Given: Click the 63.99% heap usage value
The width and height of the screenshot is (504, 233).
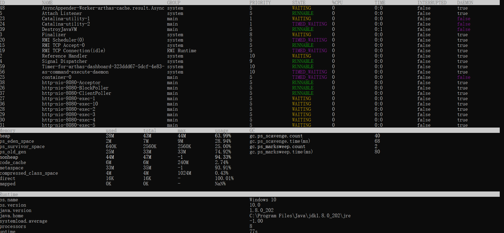Looking at the screenshot, I should point(223,136).
